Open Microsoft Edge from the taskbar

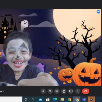(55, 99)
